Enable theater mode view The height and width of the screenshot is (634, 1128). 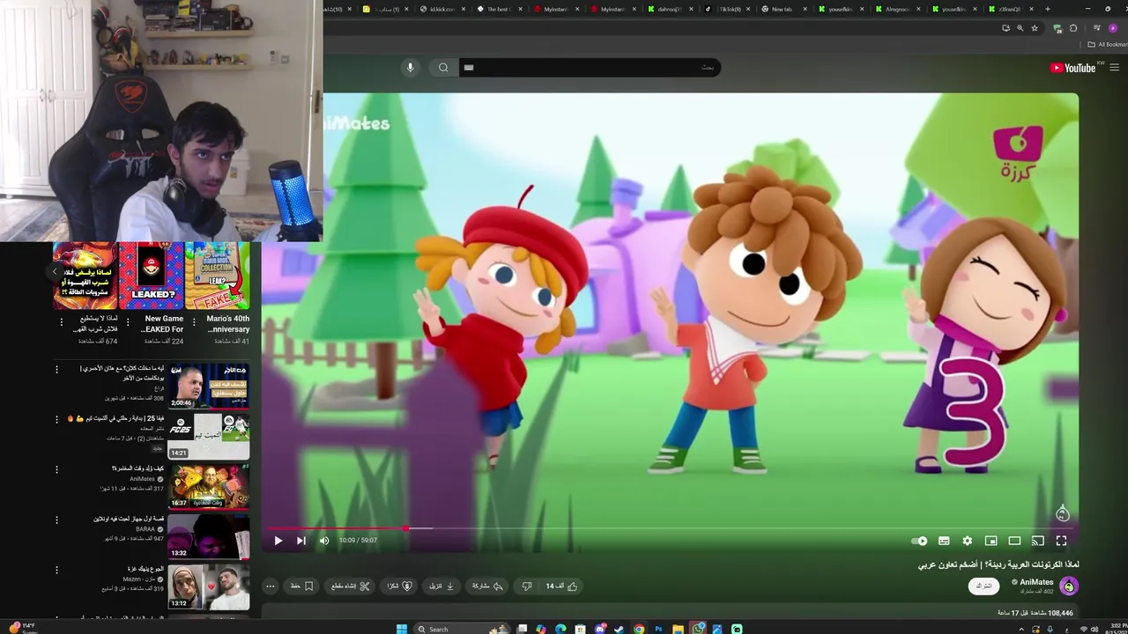pos(1014,541)
